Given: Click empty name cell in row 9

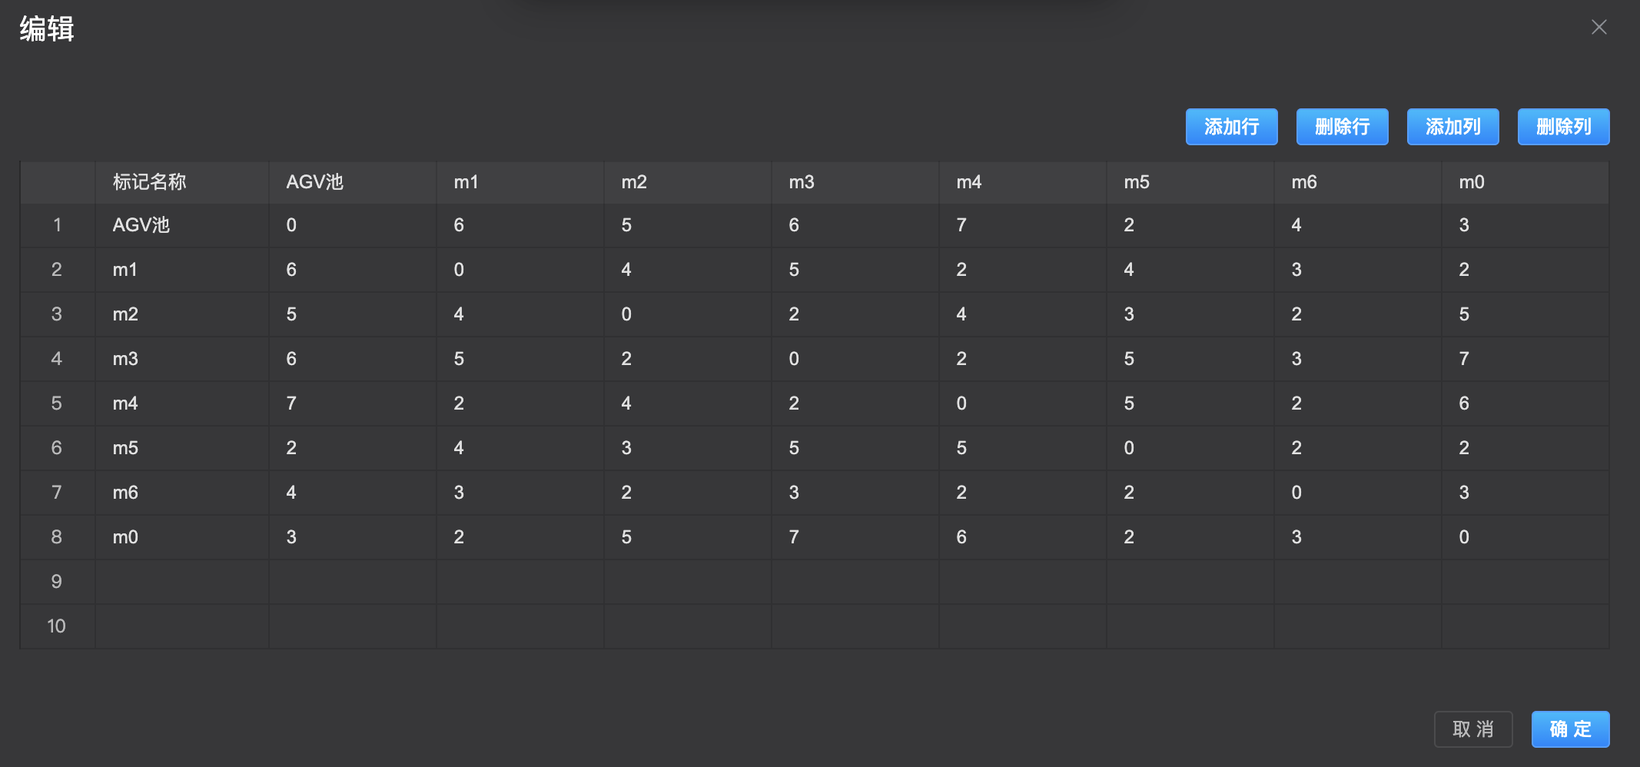Looking at the screenshot, I should tap(181, 582).
